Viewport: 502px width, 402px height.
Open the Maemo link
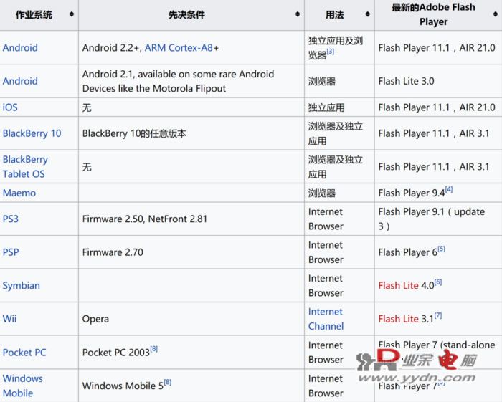[19, 193]
